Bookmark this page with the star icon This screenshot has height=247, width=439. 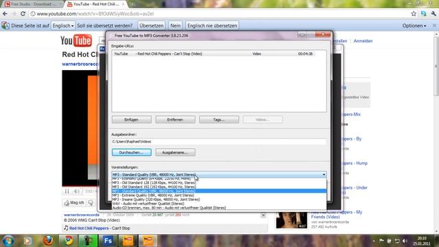tap(414, 14)
